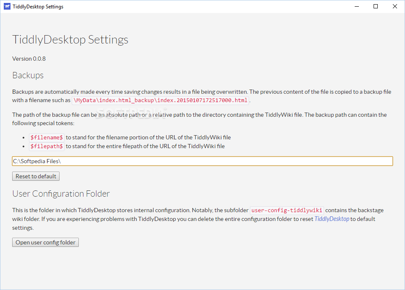Click the $filepath$ token code
This screenshot has height=290, width=405.
click(x=47, y=146)
